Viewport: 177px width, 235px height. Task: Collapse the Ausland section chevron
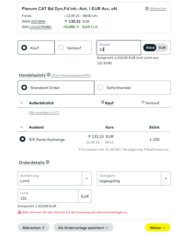coord(22,127)
